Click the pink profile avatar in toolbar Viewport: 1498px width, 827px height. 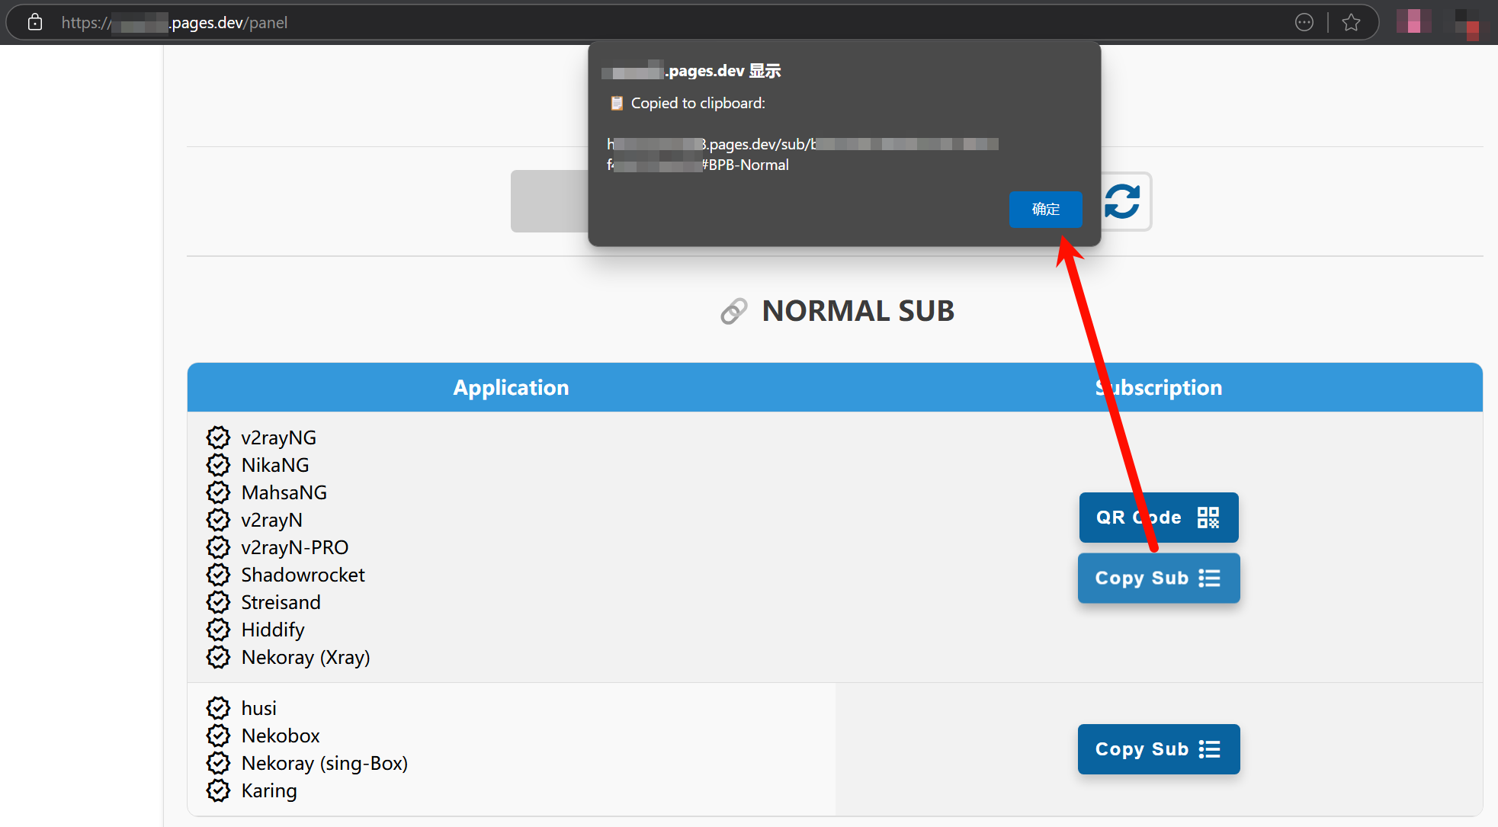(x=1413, y=21)
